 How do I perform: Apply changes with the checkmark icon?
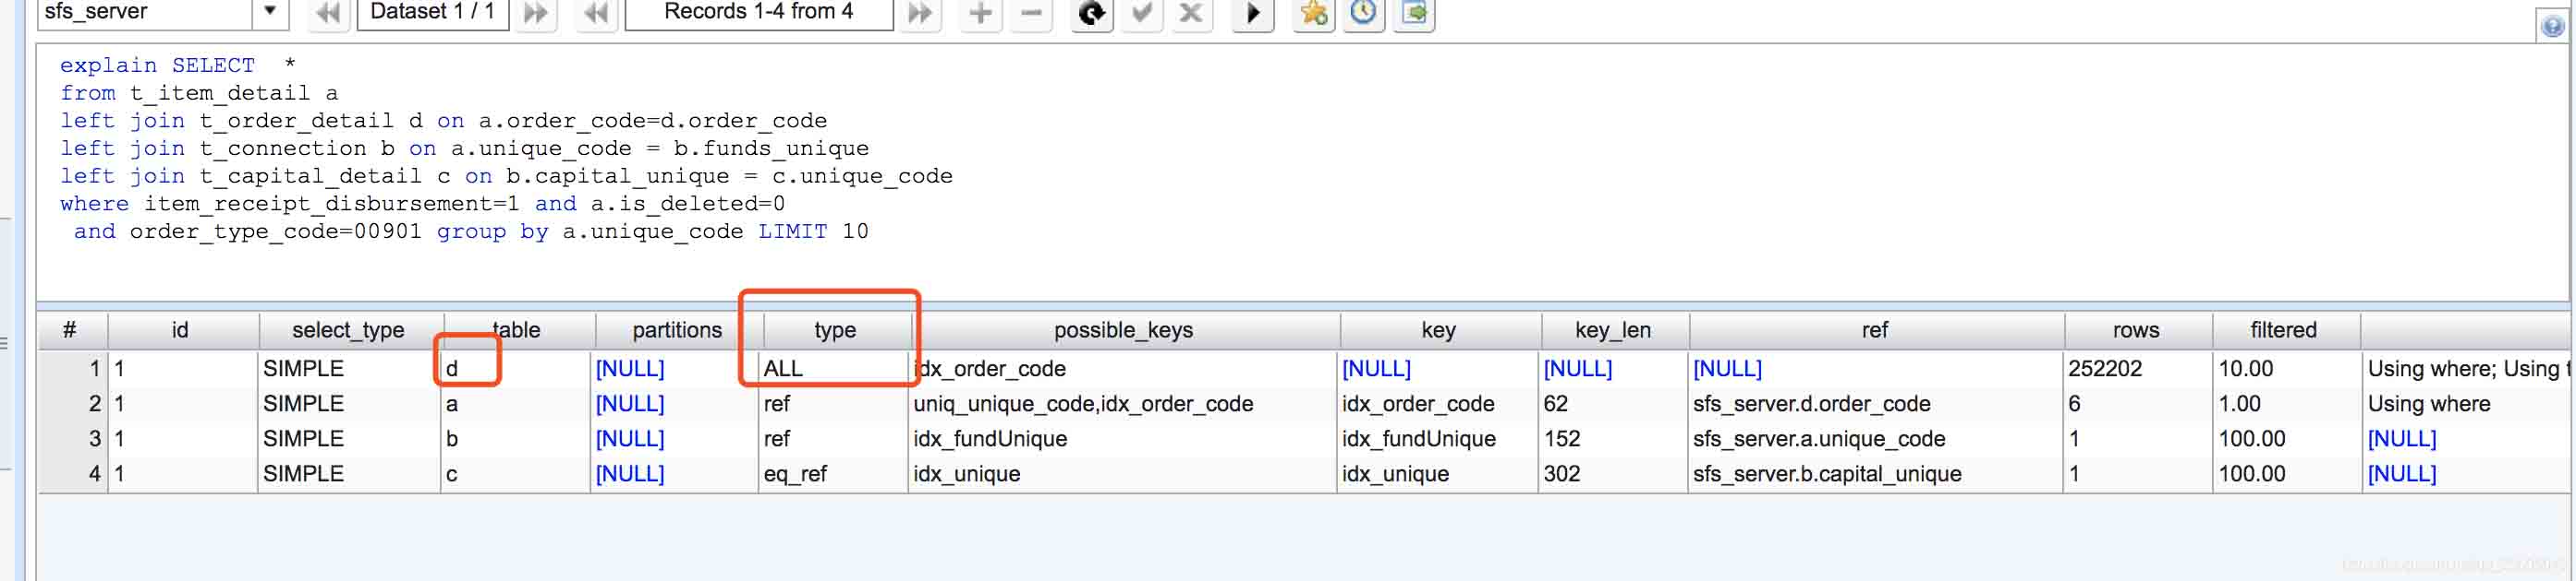1141,13
